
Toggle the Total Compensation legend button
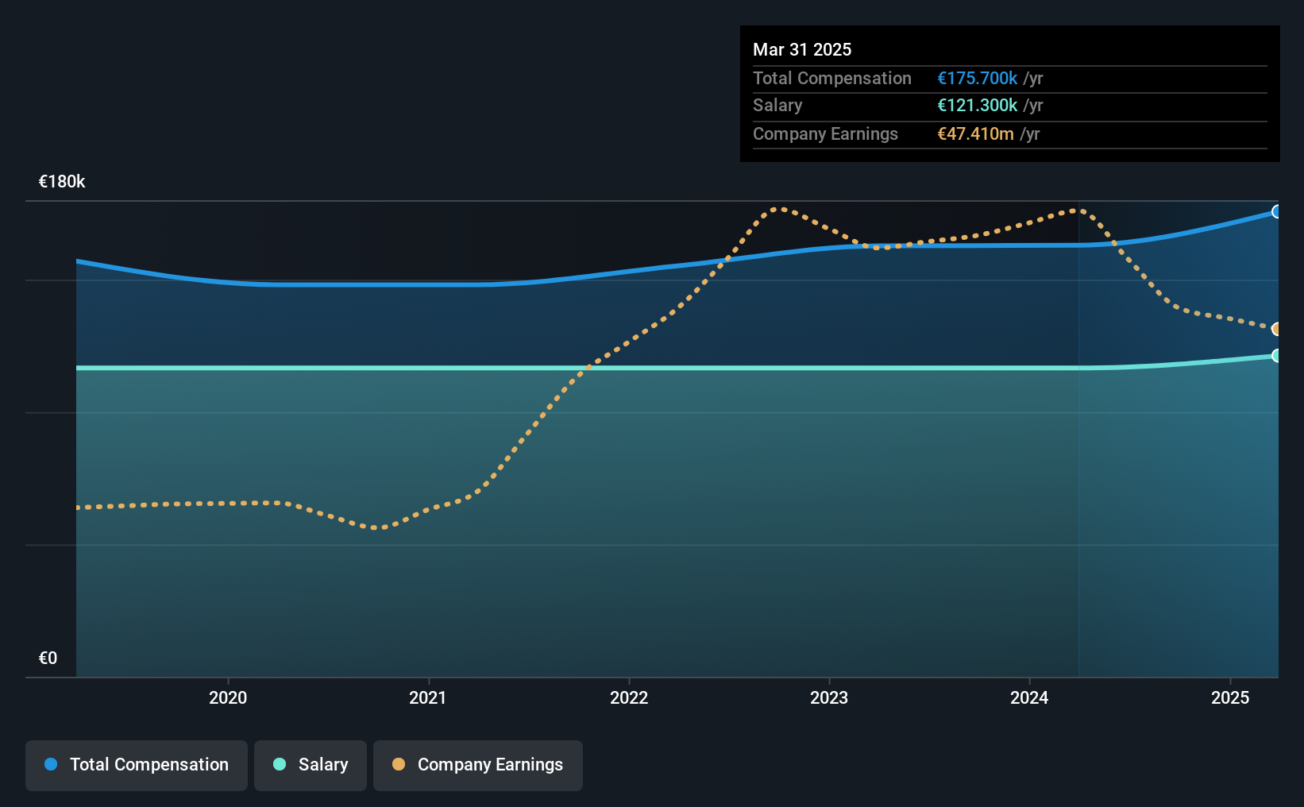point(137,765)
